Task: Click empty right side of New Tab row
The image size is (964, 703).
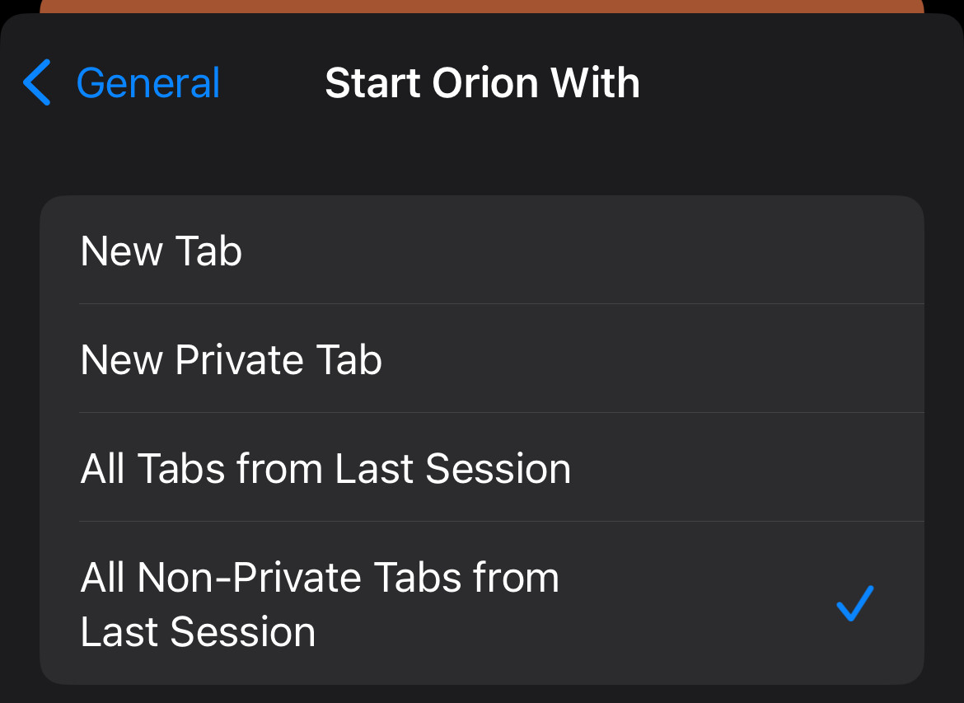Action: [x=742, y=251]
